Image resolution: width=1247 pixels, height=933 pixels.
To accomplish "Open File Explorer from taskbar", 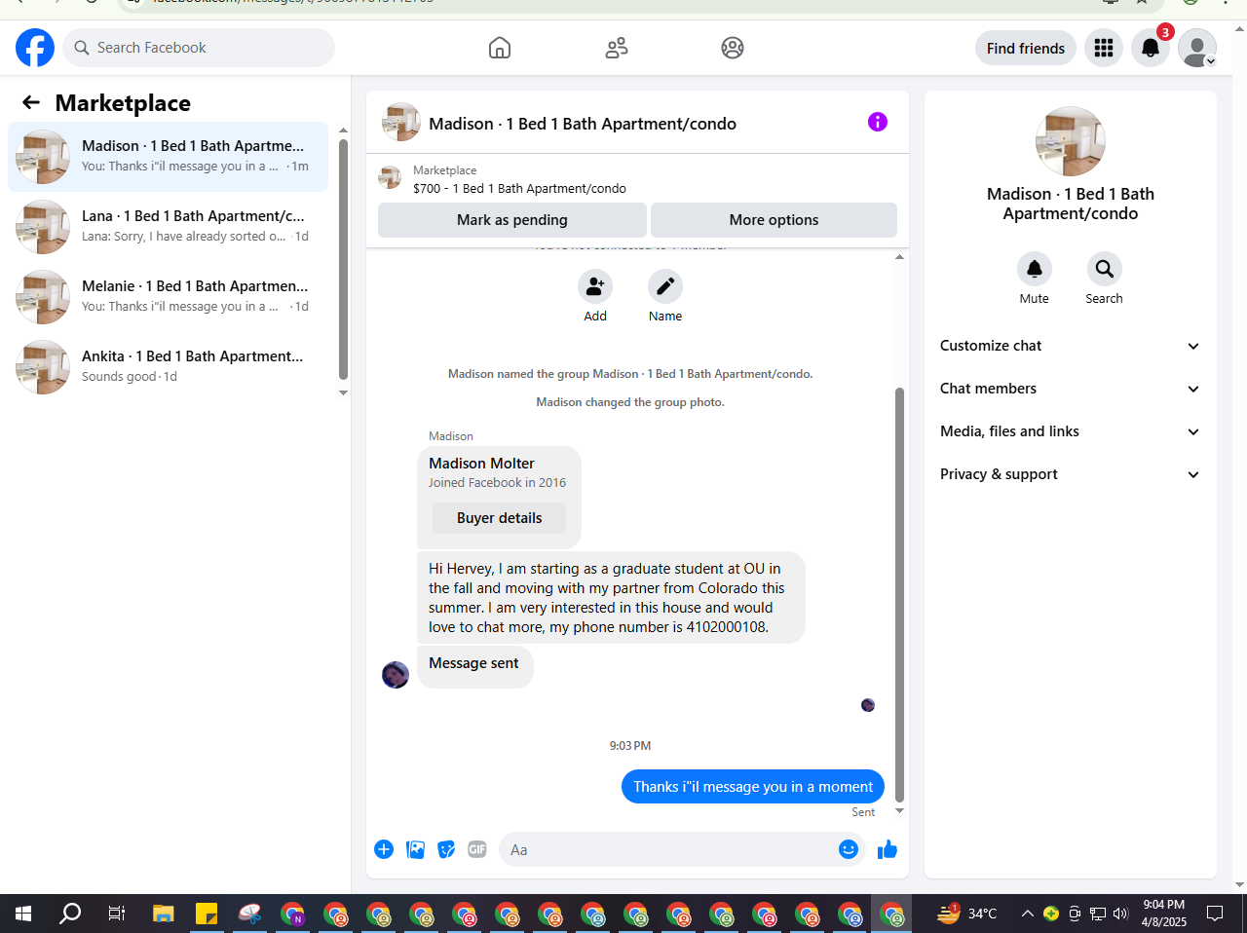I will point(163,914).
